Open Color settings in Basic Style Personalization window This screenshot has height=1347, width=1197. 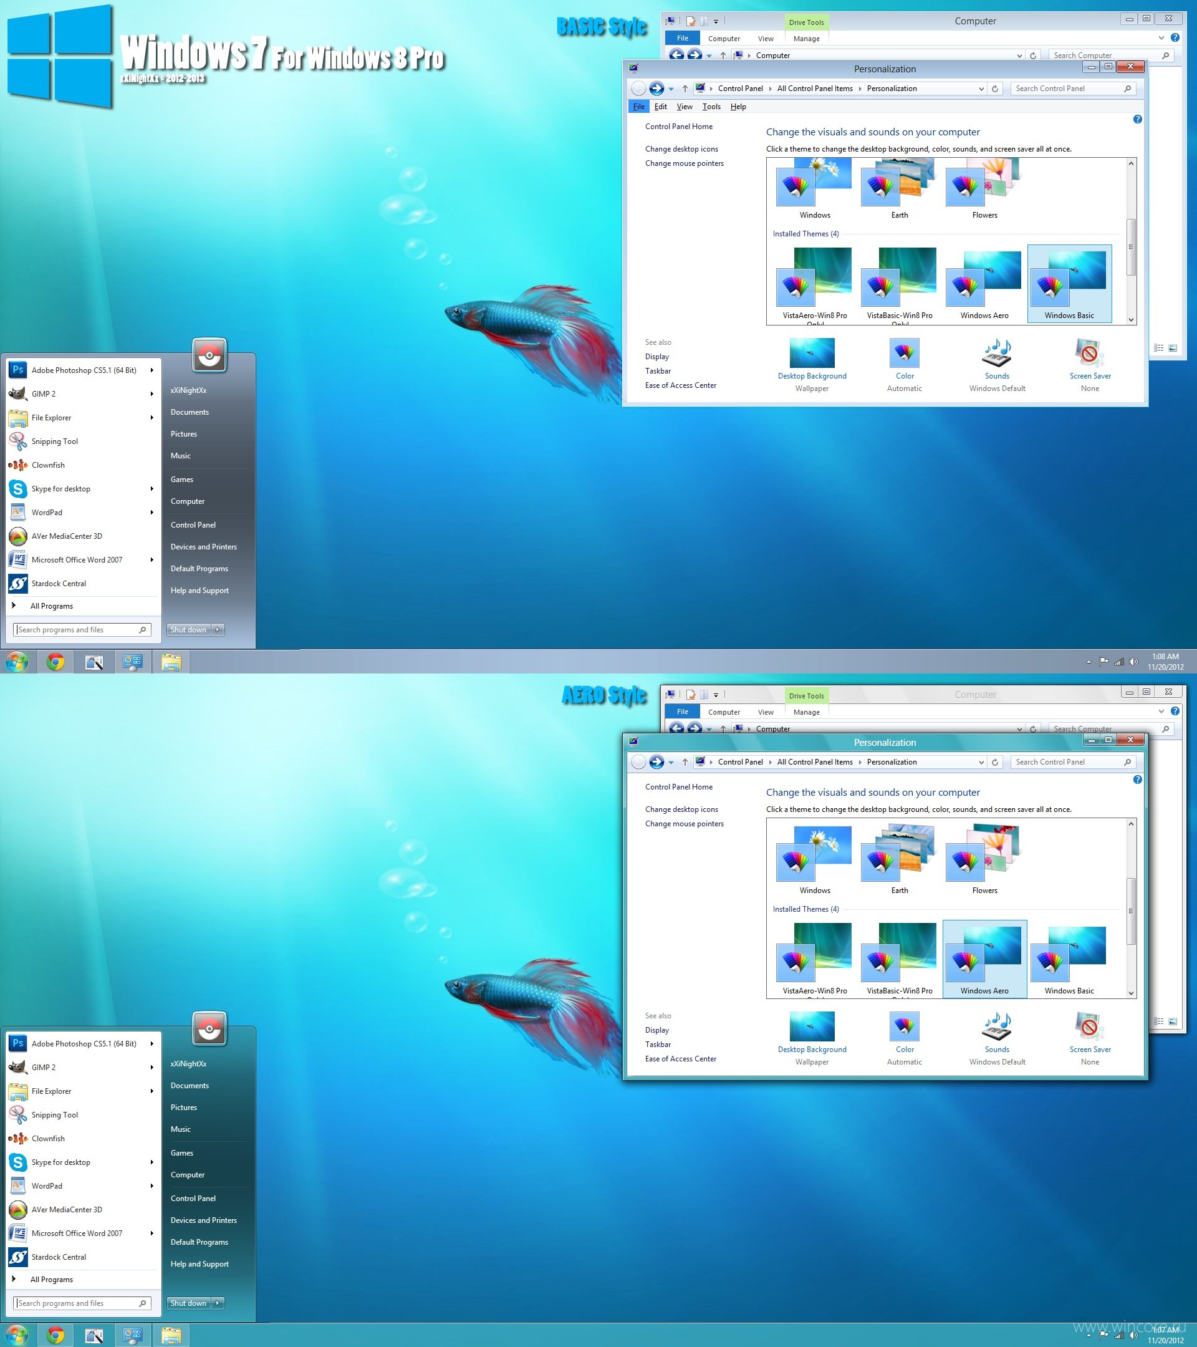(x=905, y=365)
